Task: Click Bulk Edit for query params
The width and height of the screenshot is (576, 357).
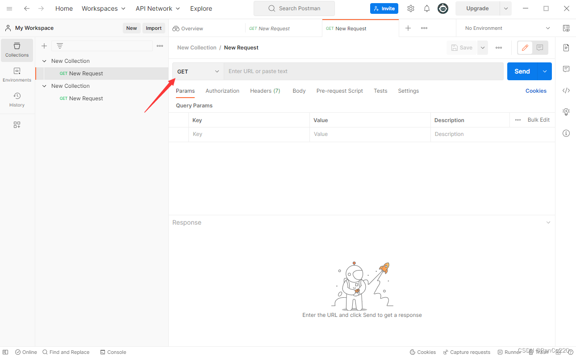Action: coord(538,120)
